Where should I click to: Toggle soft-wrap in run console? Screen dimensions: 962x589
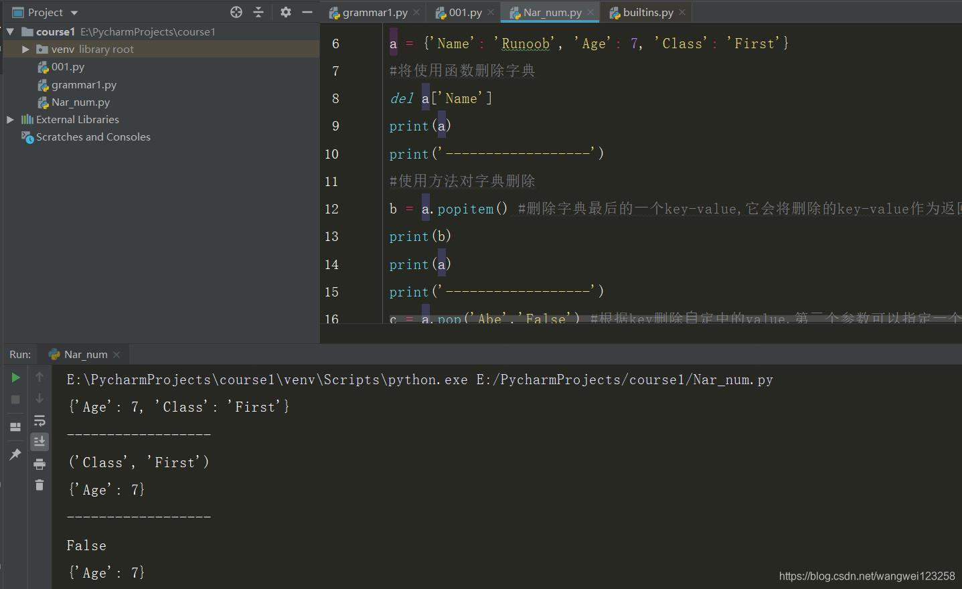coord(39,420)
